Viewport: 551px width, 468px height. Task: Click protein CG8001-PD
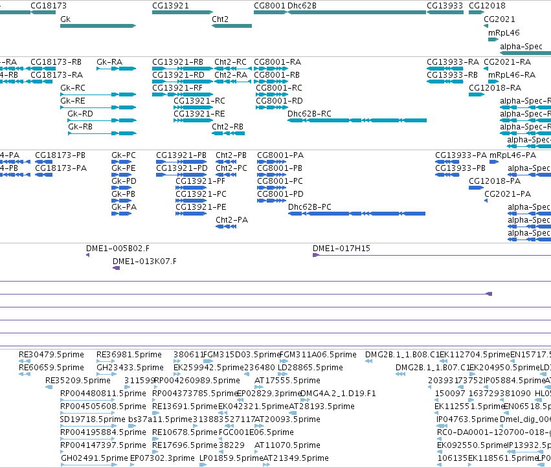[x=272, y=201]
